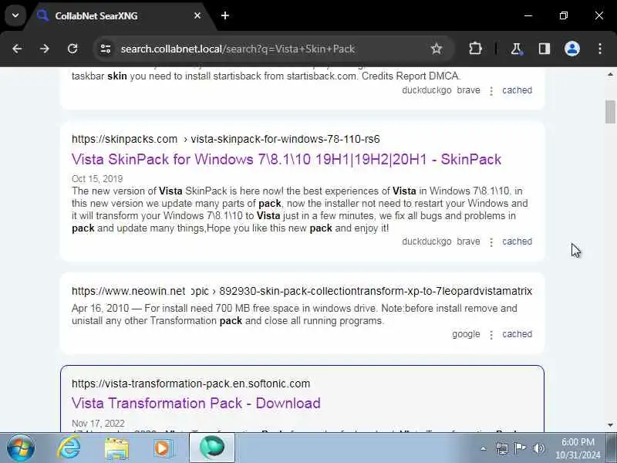The height and width of the screenshot is (463, 617).
Task: Open options dots for startisback result
Action: click(x=491, y=91)
